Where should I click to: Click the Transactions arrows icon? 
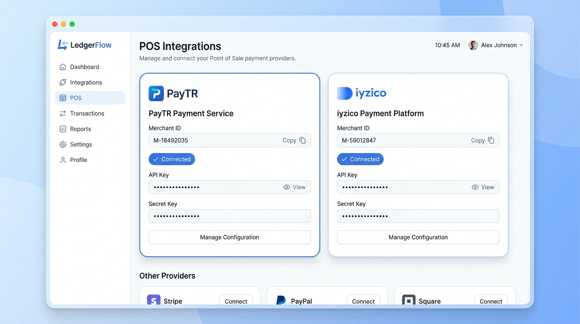pos(63,113)
